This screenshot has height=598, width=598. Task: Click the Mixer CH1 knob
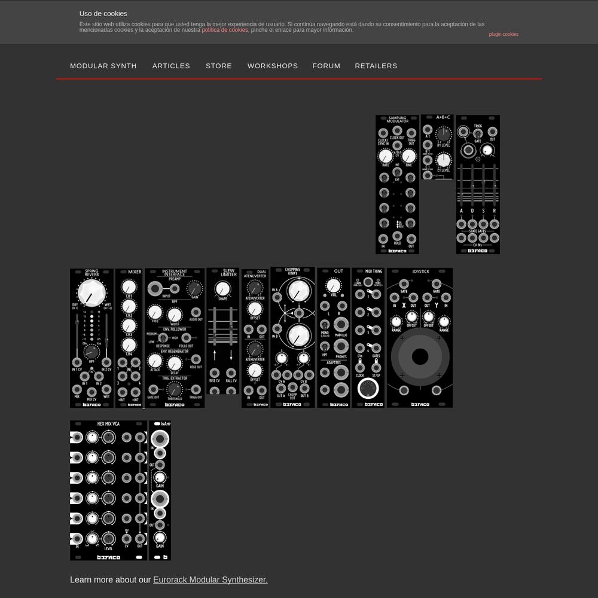129,287
